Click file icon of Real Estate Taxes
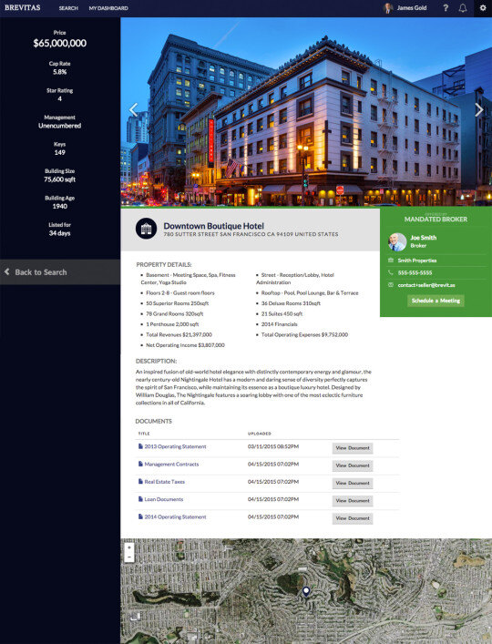The height and width of the screenshot is (644, 492). [x=140, y=482]
